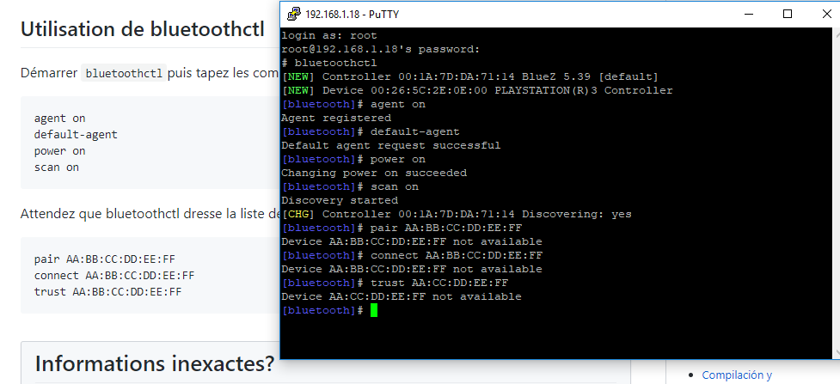The height and width of the screenshot is (384, 840).
Task: Click the 'Utilisation de bluetoothctl' heading
Action: tap(143, 29)
